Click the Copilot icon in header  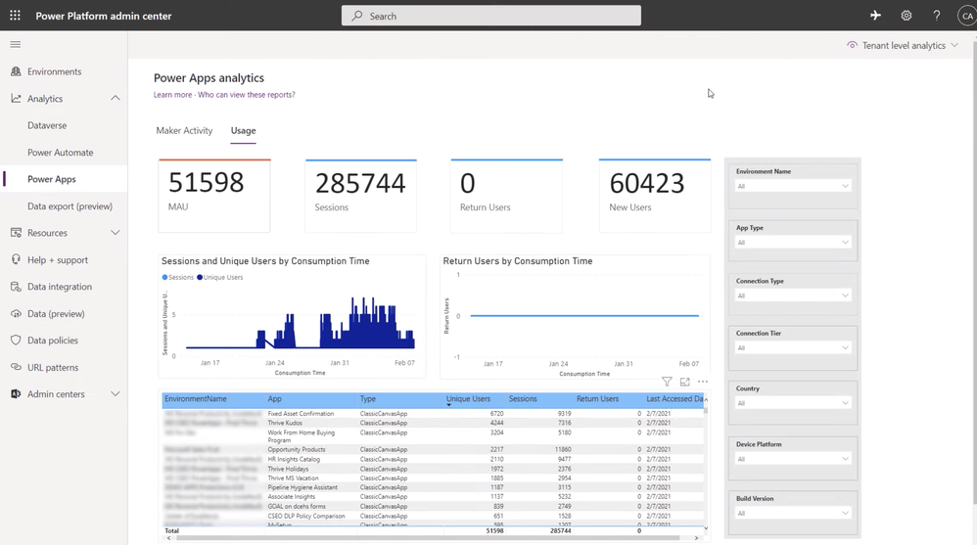[x=875, y=16]
